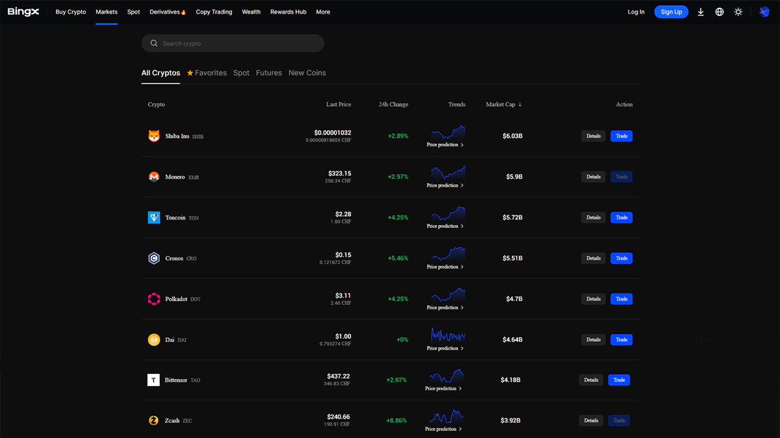Click the BingX logo
This screenshot has width=780, height=438.
tap(25, 12)
